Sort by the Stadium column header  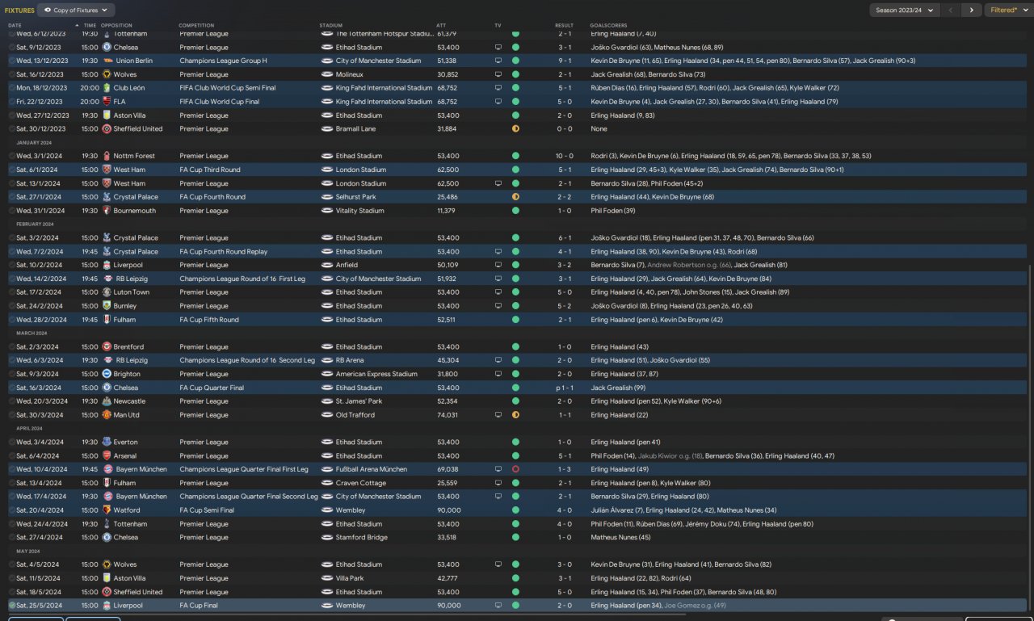[330, 25]
